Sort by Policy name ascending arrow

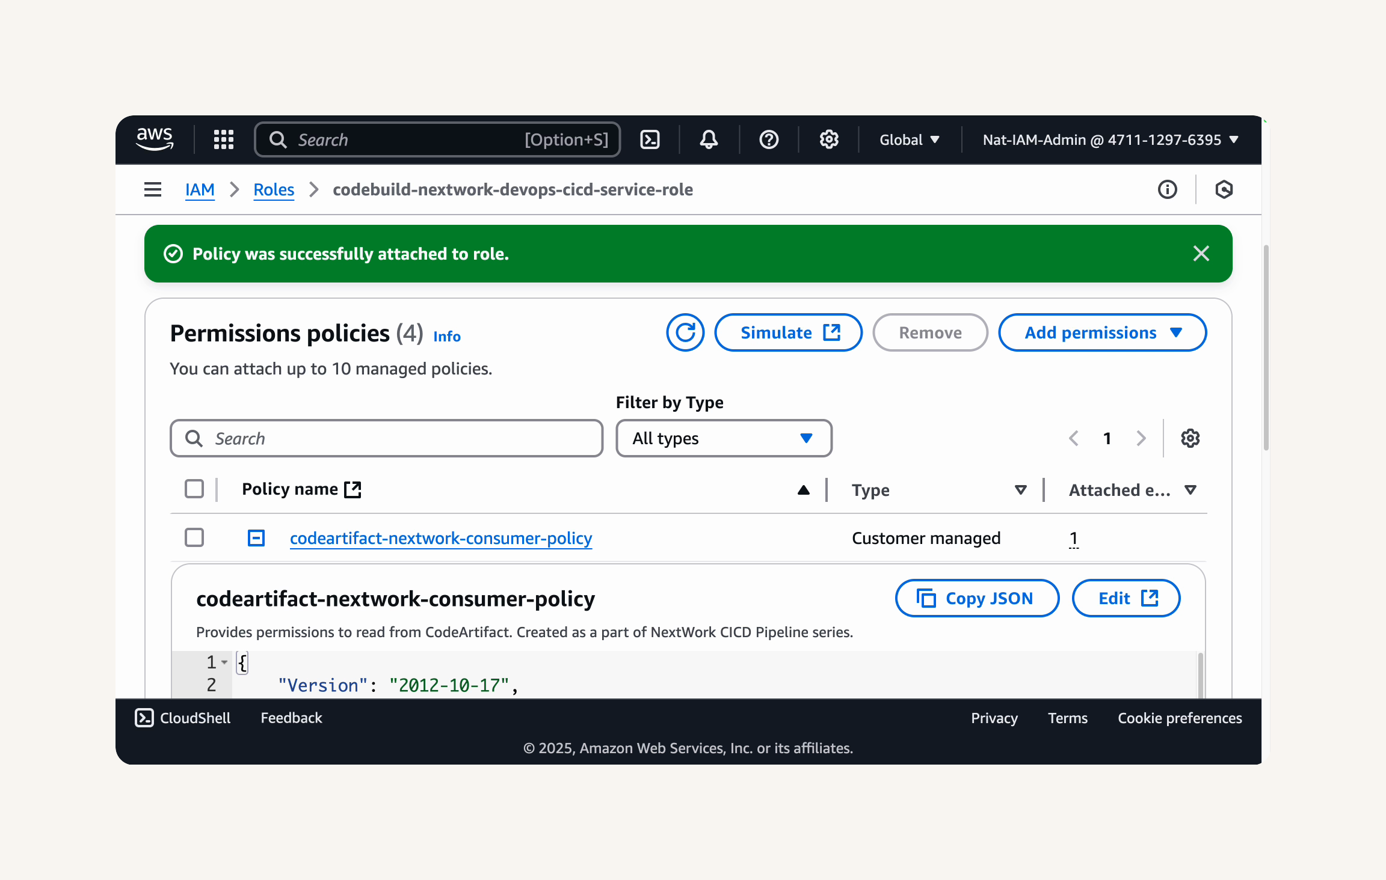click(x=803, y=490)
